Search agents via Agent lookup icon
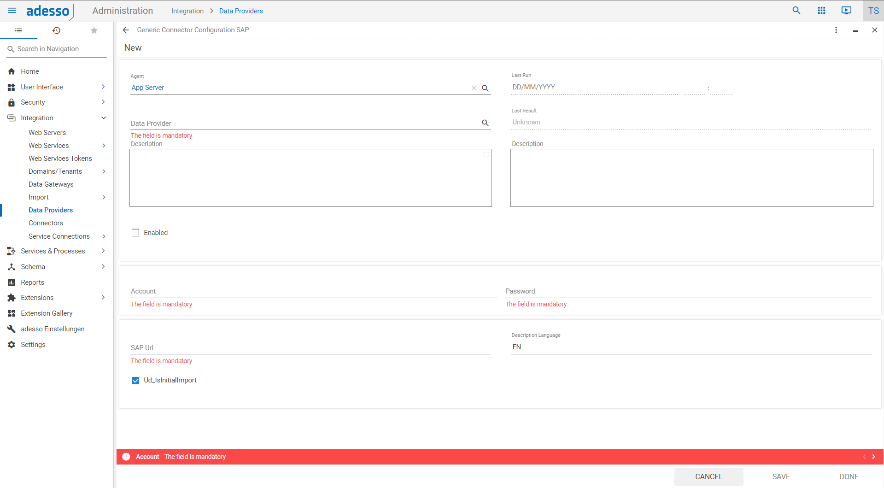The image size is (884, 488). [x=485, y=88]
